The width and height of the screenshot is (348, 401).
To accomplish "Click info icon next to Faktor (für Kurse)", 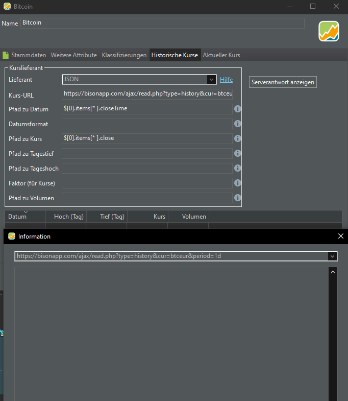I will coord(238,183).
